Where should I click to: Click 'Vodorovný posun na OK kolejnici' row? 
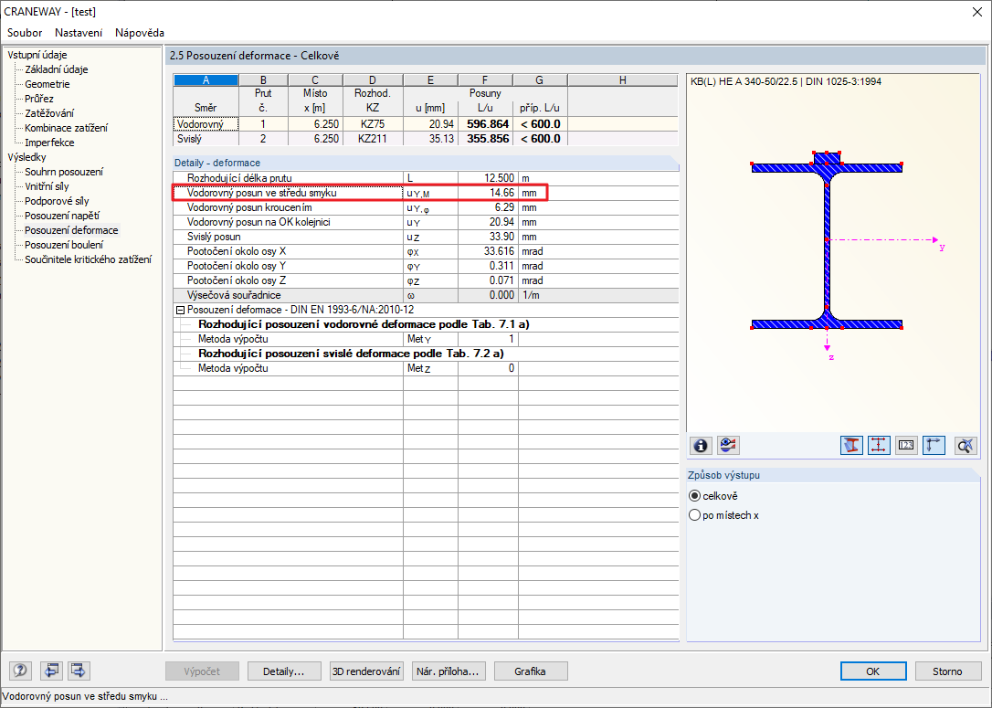click(x=426, y=222)
